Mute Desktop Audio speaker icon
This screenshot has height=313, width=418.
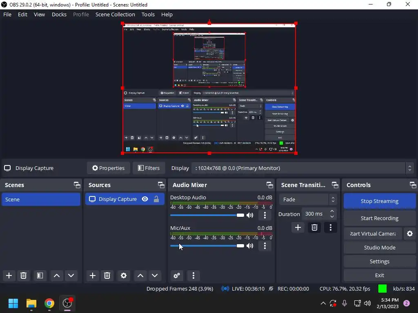[250, 215]
